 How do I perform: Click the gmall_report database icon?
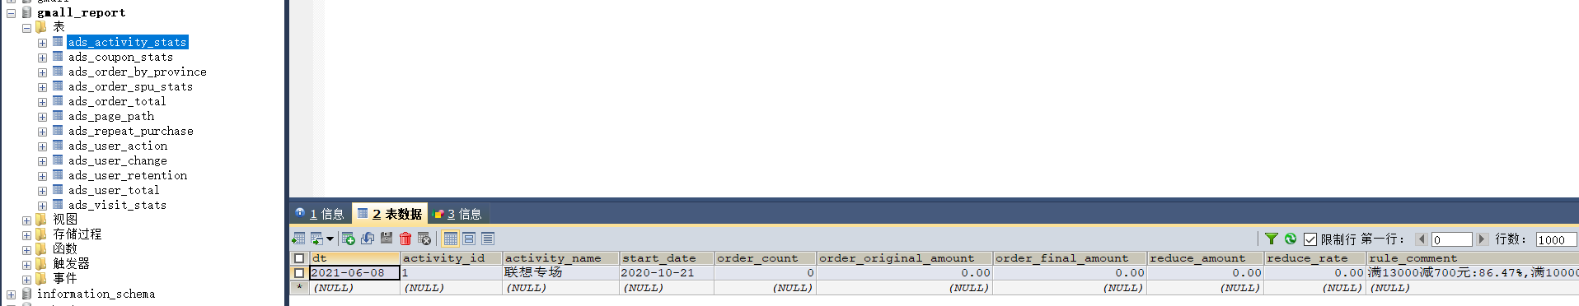click(26, 12)
